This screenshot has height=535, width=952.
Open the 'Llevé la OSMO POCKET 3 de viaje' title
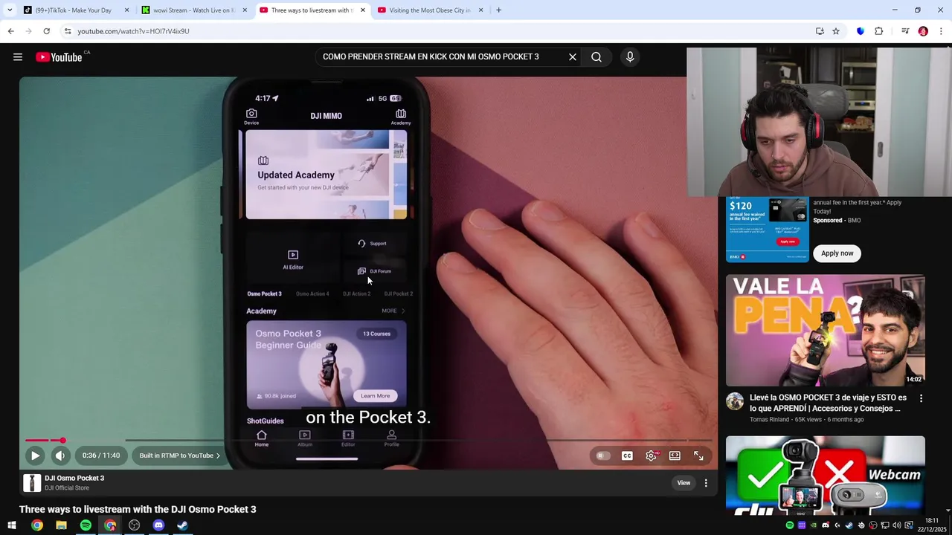pyautogui.click(x=828, y=403)
